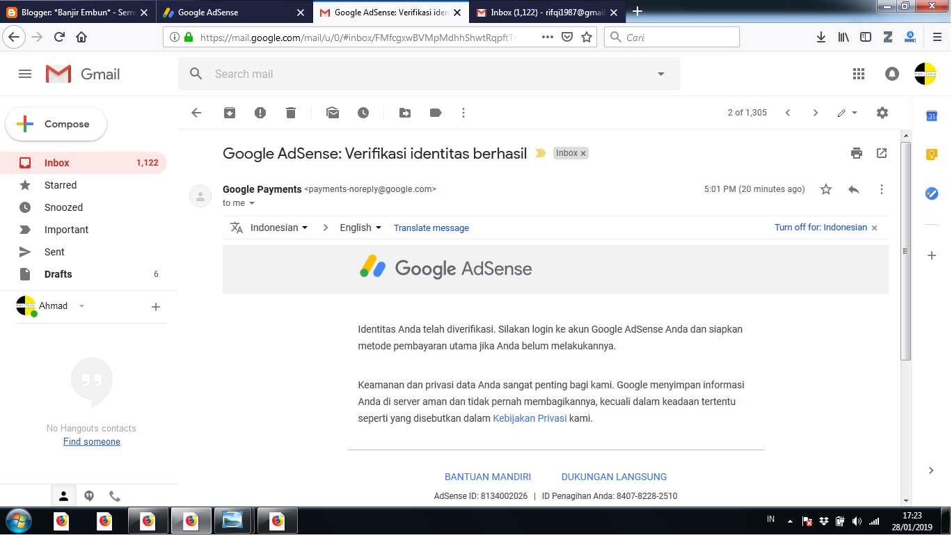Reload the page in Firefox
The width and height of the screenshot is (952, 540).
[59, 37]
